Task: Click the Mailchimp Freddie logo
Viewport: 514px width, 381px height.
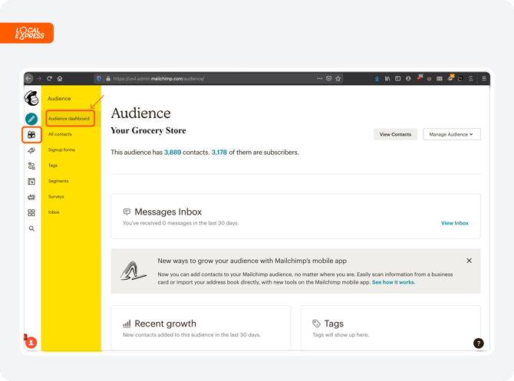Action: [x=31, y=98]
